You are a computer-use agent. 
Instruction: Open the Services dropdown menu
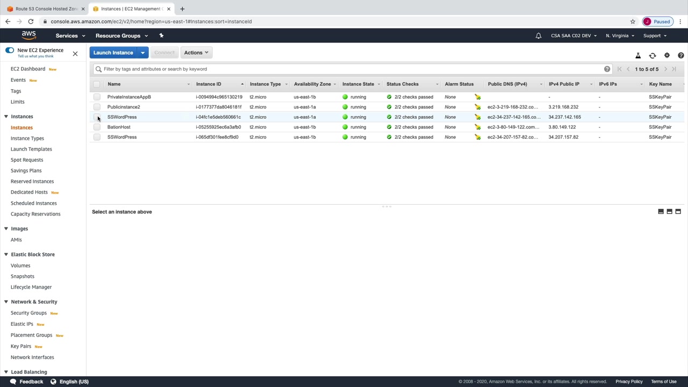(70, 36)
